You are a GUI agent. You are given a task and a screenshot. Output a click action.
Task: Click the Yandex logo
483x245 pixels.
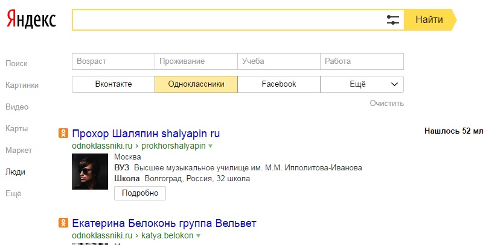pos(31,19)
